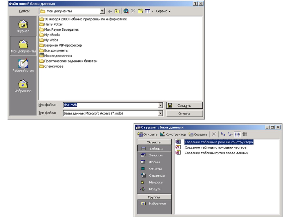Close the Студент database window

(x=278, y=127)
